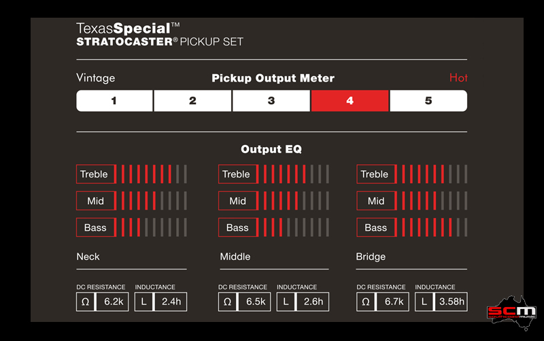
Task: Click the Middle Mid level bar meter
Action: coord(296,201)
